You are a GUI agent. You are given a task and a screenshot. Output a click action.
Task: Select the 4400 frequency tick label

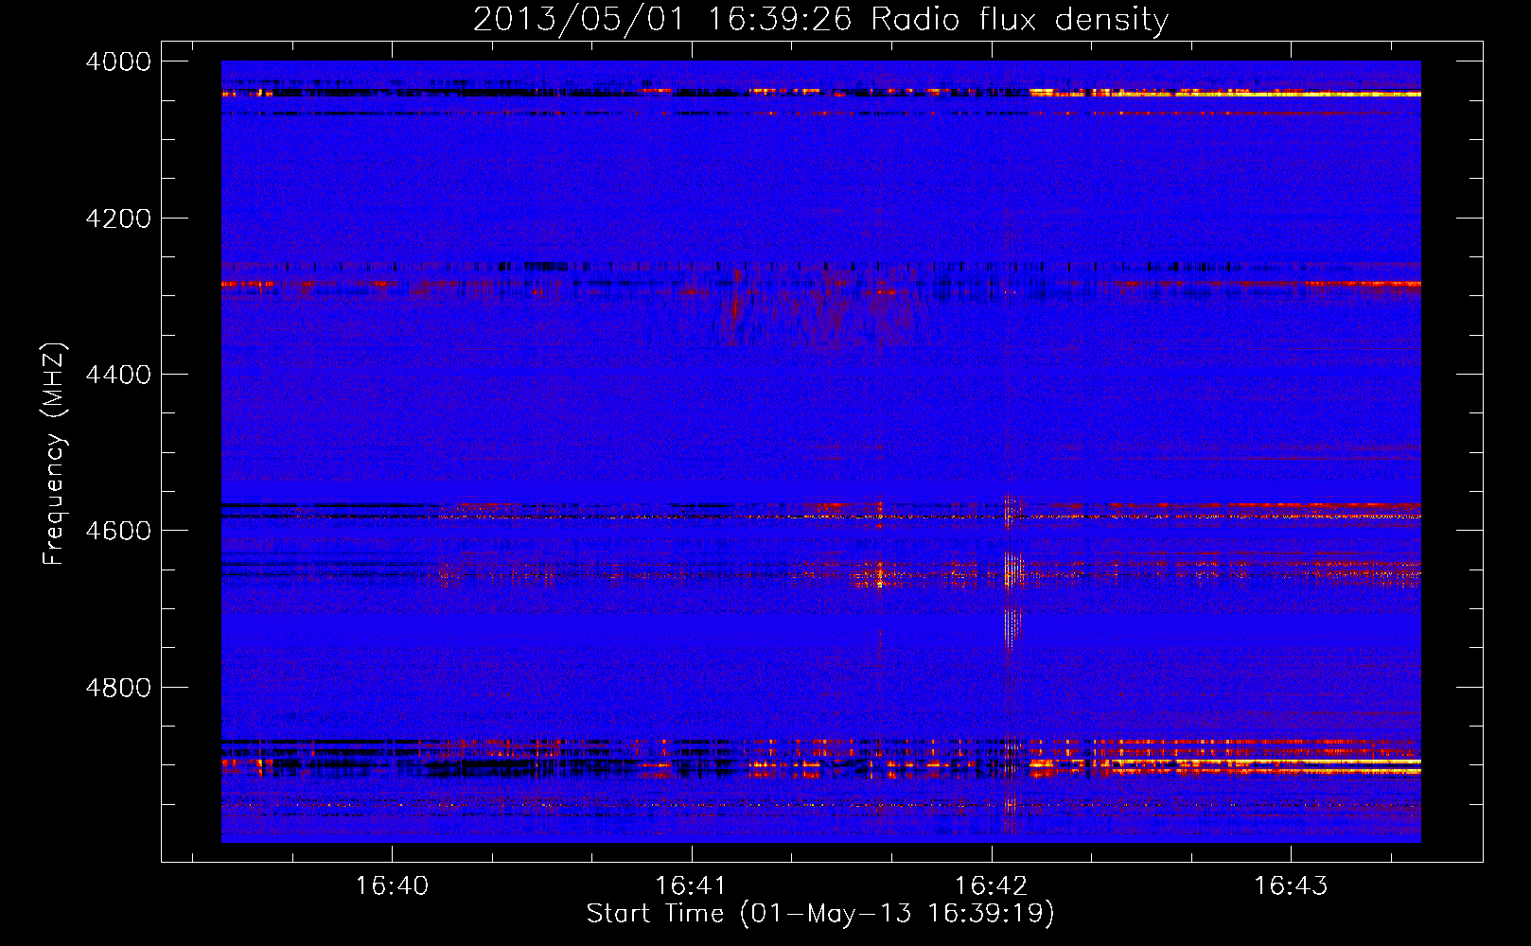pos(118,375)
